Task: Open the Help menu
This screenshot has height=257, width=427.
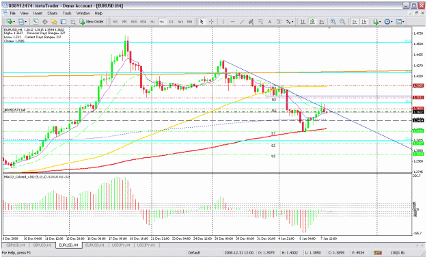Action: (x=98, y=13)
